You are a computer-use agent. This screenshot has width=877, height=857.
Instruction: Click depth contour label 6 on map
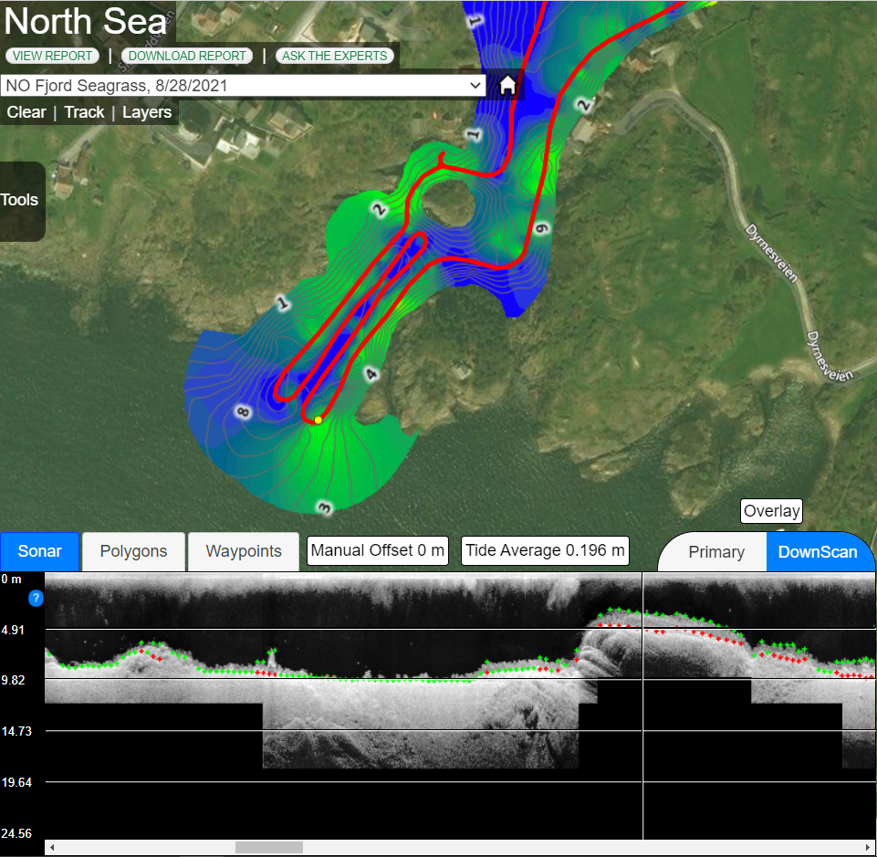tap(541, 228)
